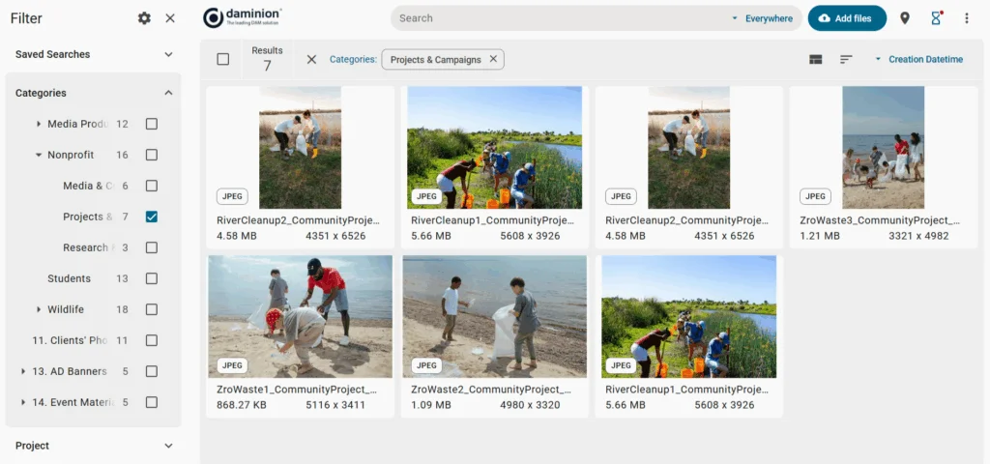Check the Research checkbox with count 3
The image size is (990, 464).
coord(152,248)
